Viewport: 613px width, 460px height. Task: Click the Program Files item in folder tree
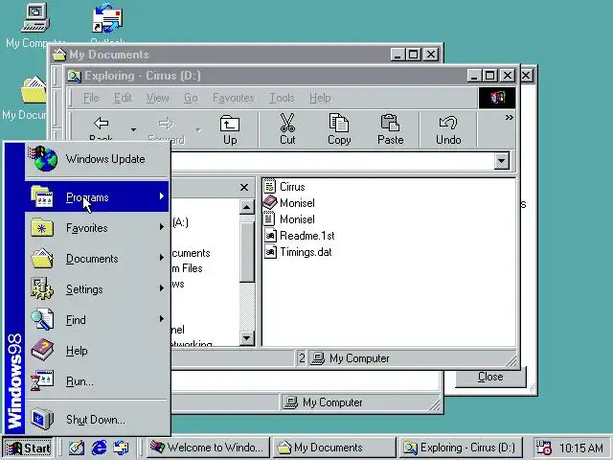(188, 268)
